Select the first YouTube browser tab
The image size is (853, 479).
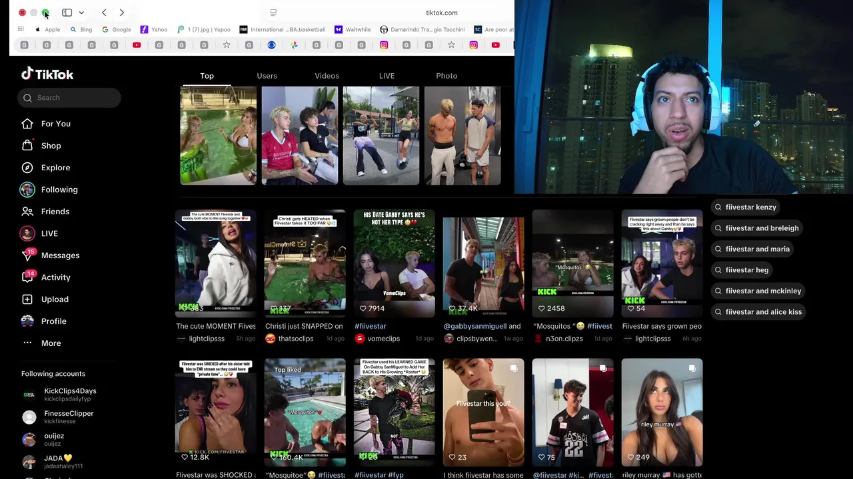click(x=137, y=45)
